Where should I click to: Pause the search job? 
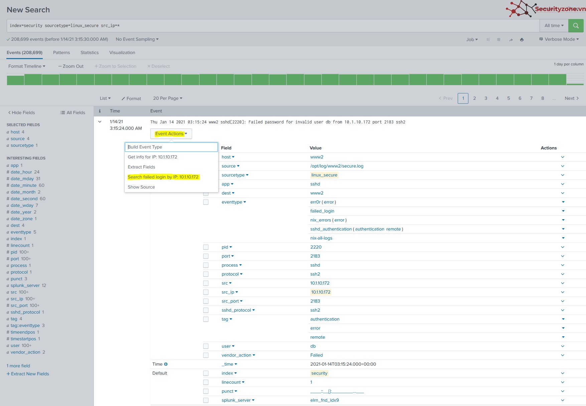point(488,39)
